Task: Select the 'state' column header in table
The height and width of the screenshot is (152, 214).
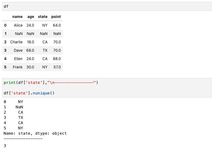Action: pyautogui.click(x=42, y=17)
